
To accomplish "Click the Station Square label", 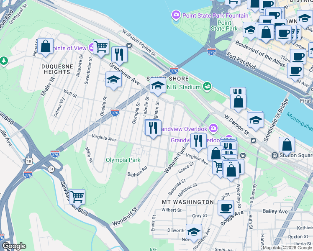I will pyautogui.click(x=296, y=155).
